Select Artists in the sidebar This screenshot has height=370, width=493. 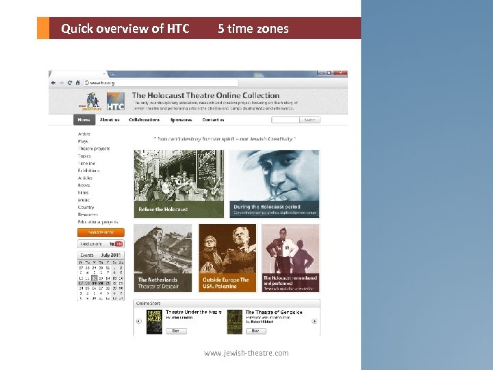pos(84,134)
